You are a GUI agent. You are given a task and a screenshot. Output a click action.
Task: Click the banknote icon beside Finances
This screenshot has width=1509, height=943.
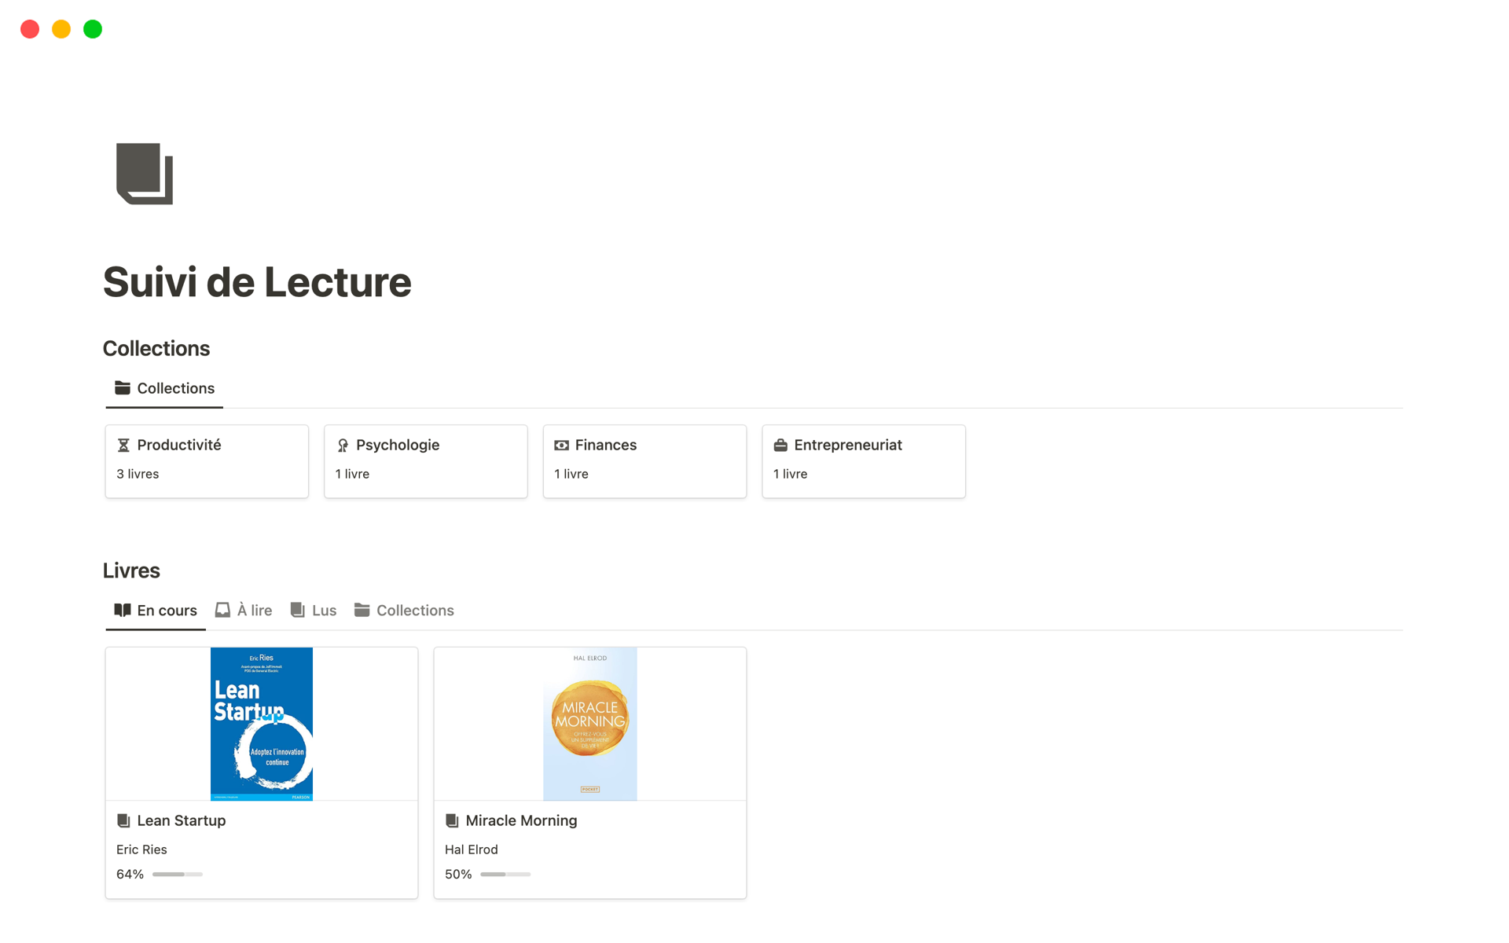561,446
